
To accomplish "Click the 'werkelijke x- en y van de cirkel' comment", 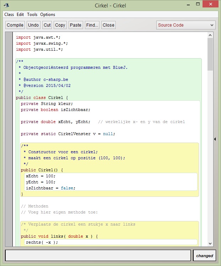I will [141, 122].
